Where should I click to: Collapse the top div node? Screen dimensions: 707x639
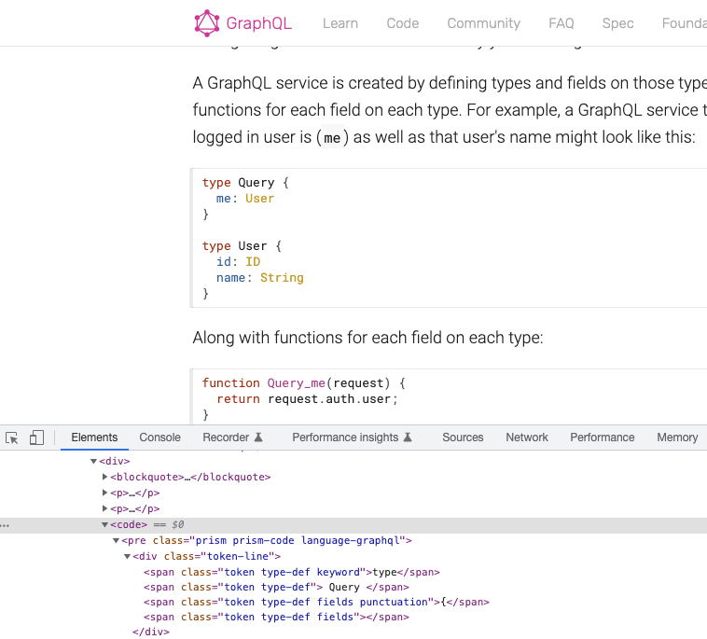[x=94, y=461]
